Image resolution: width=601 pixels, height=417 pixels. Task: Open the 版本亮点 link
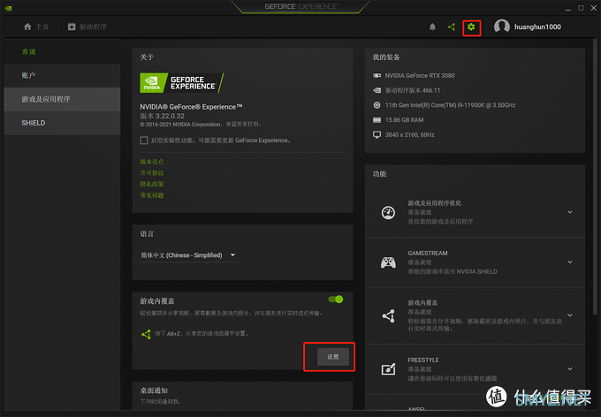click(152, 162)
